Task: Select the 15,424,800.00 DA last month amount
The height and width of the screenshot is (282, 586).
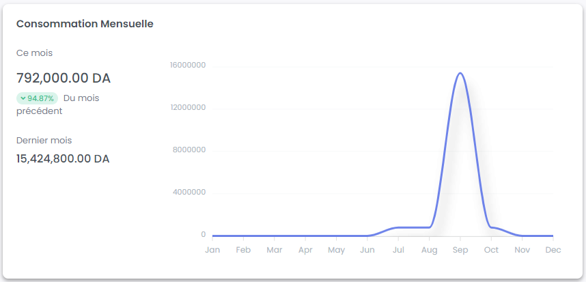Action: tap(63, 158)
